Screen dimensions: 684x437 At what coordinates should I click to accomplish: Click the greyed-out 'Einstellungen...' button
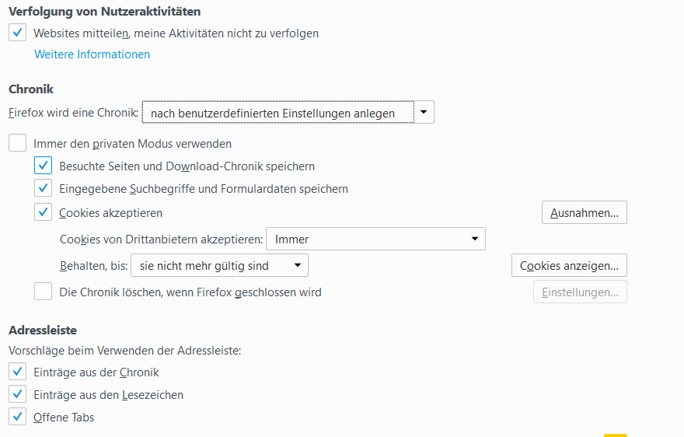tap(579, 292)
